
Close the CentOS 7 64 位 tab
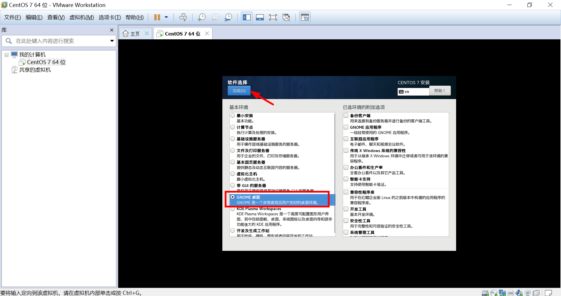click(x=207, y=34)
